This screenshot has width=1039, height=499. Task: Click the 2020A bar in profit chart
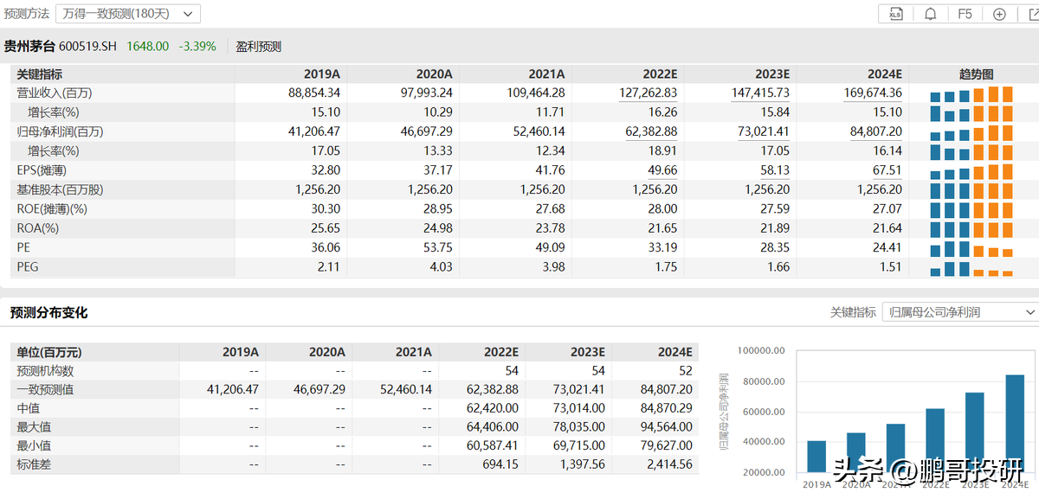(x=855, y=453)
